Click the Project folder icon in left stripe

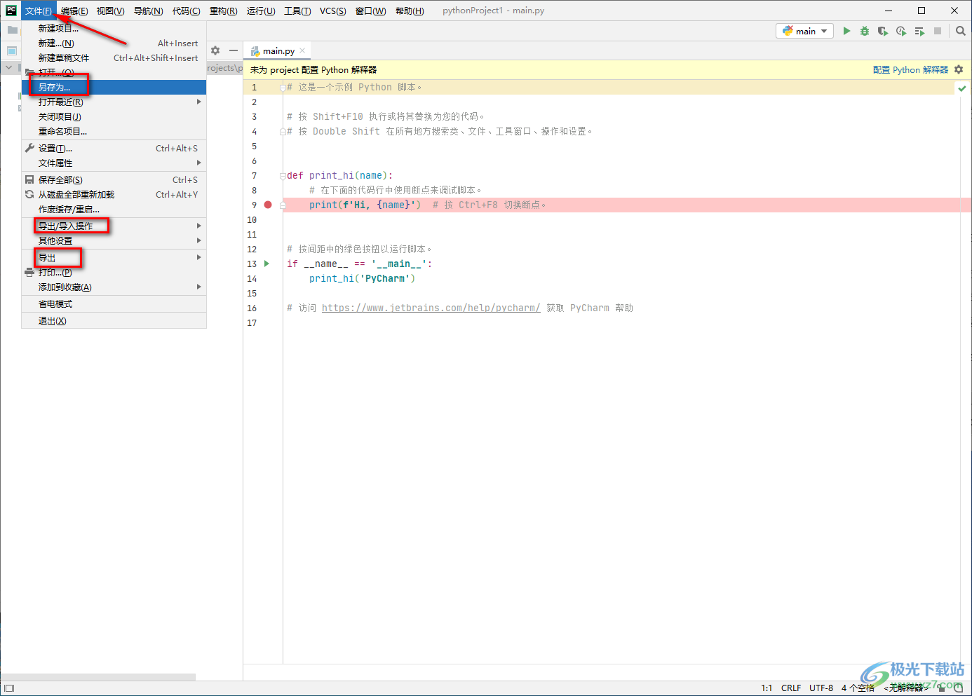click(x=12, y=30)
